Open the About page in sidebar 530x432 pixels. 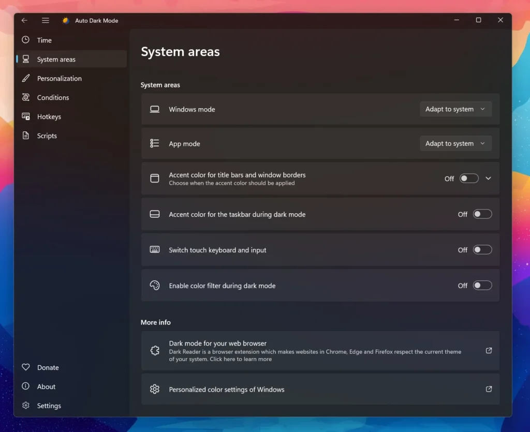[x=46, y=386]
